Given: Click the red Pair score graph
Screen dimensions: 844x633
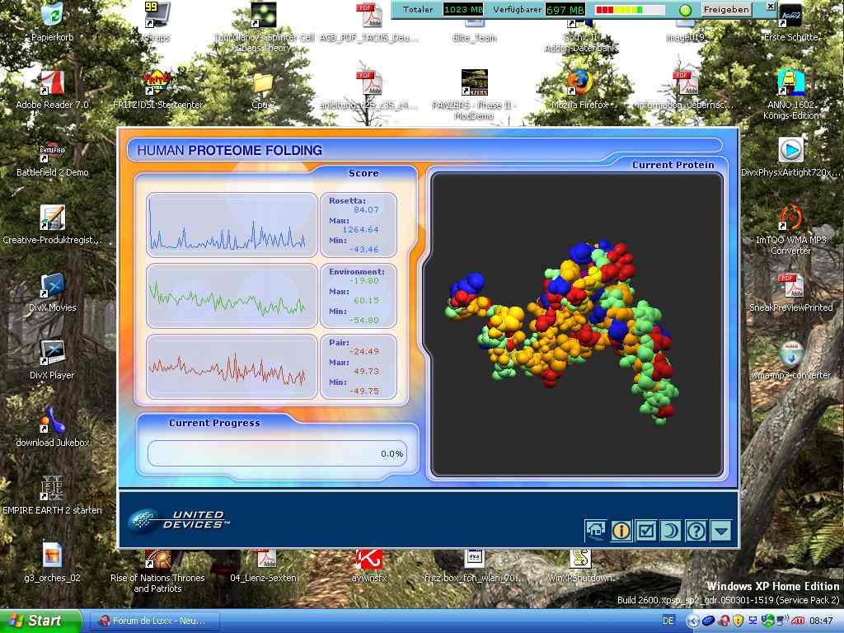Looking at the screenshot, I should (x=232, y=367).
